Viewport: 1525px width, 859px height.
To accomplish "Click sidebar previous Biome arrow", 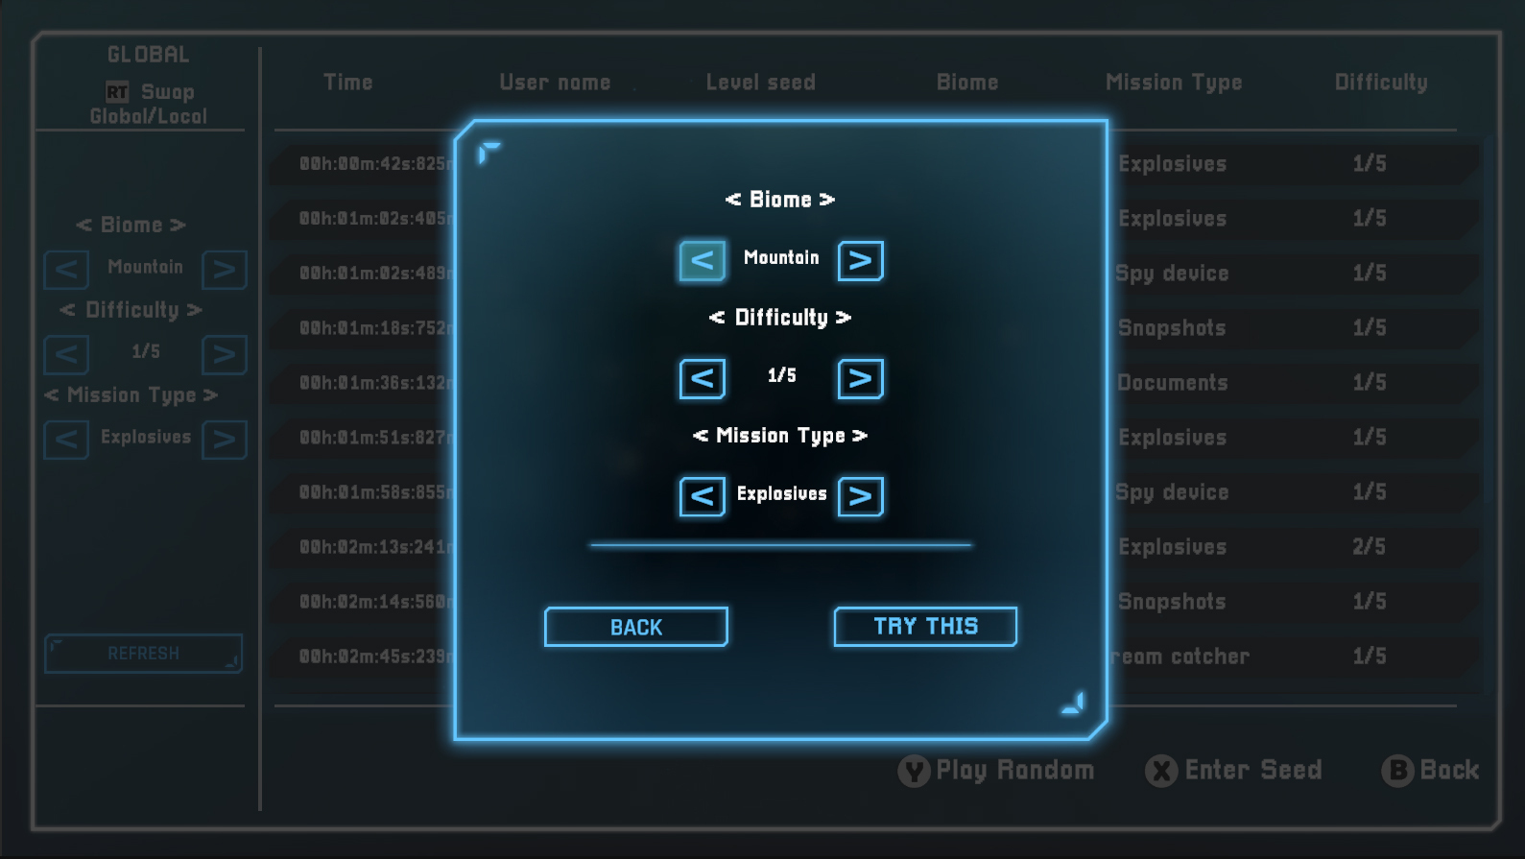I will pyautogui.click(x=66, y=270).
